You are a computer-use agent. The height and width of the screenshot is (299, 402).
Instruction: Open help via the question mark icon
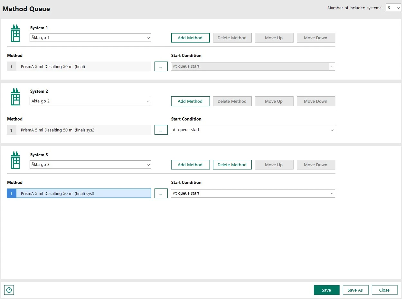9,290
